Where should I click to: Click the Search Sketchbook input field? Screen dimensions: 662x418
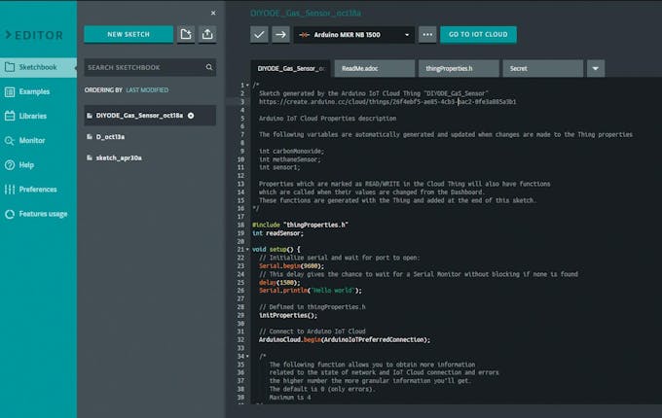click(x=142, y=68)
